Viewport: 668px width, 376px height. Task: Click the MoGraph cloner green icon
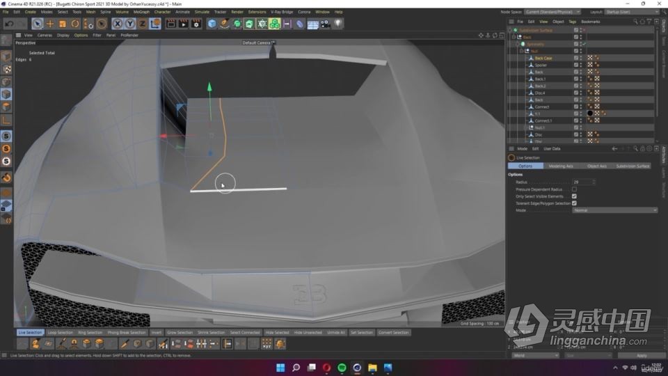(274, 24)
